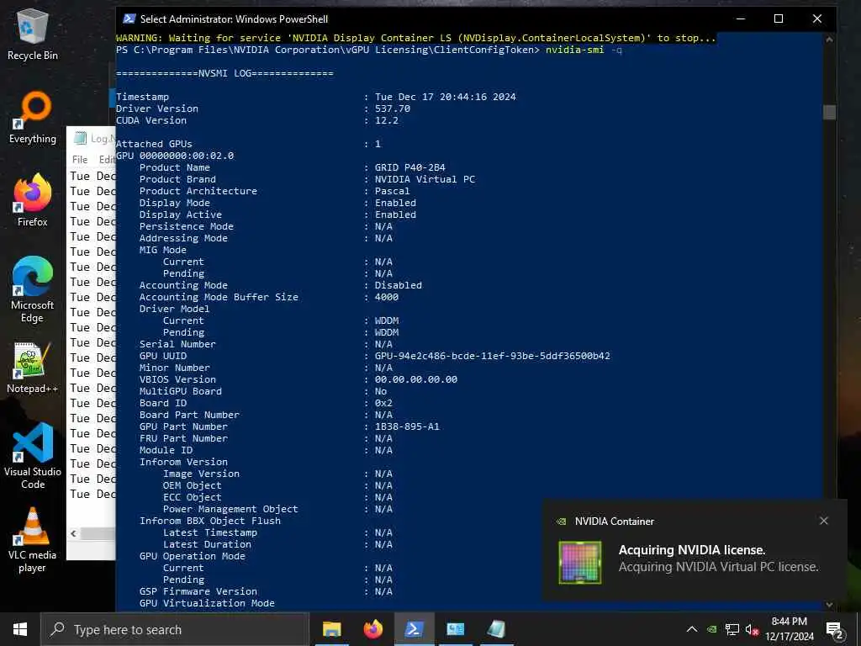Close the PowerShell window

coord(817,19)
